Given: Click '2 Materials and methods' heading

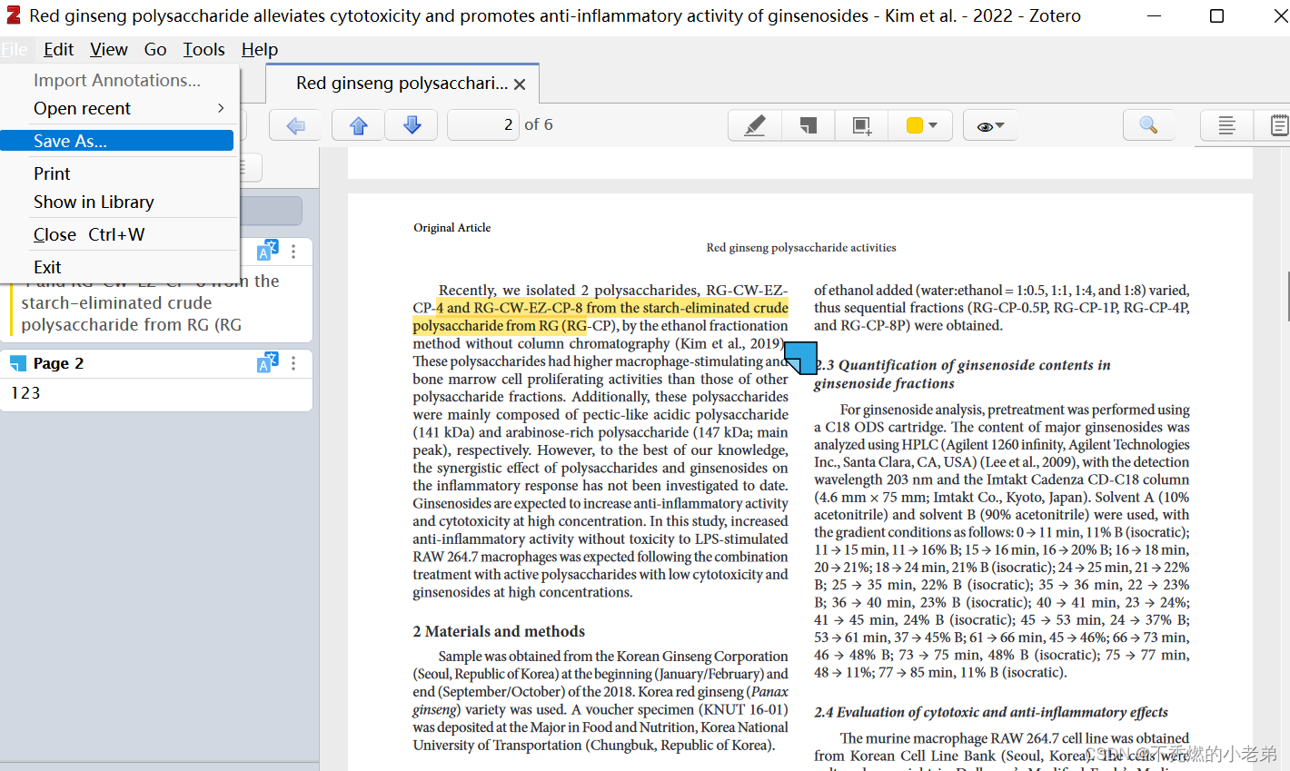Looking at the screenshot, I should tap(499, 631).
